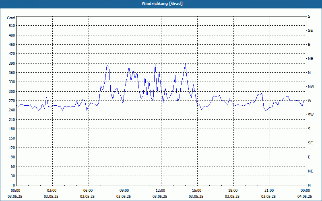
Task: Click the 09:00 time label
Action: click(124, 191)
